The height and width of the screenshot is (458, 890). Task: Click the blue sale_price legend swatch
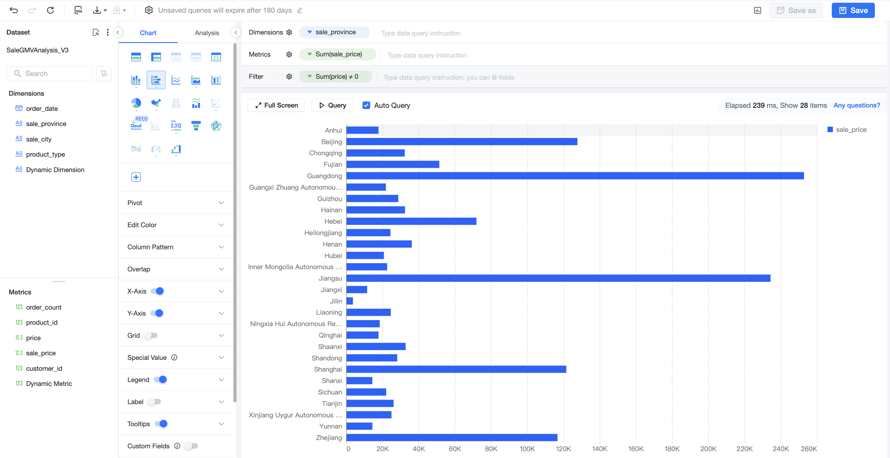click(x=830, y=129)
